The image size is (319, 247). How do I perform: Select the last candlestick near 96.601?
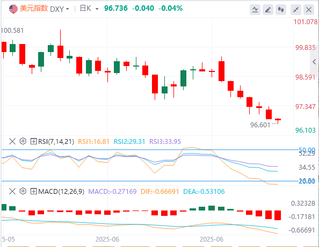pos(278,120)
